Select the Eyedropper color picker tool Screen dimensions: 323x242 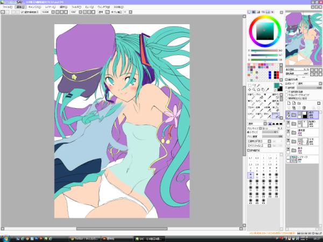point(268,90)
